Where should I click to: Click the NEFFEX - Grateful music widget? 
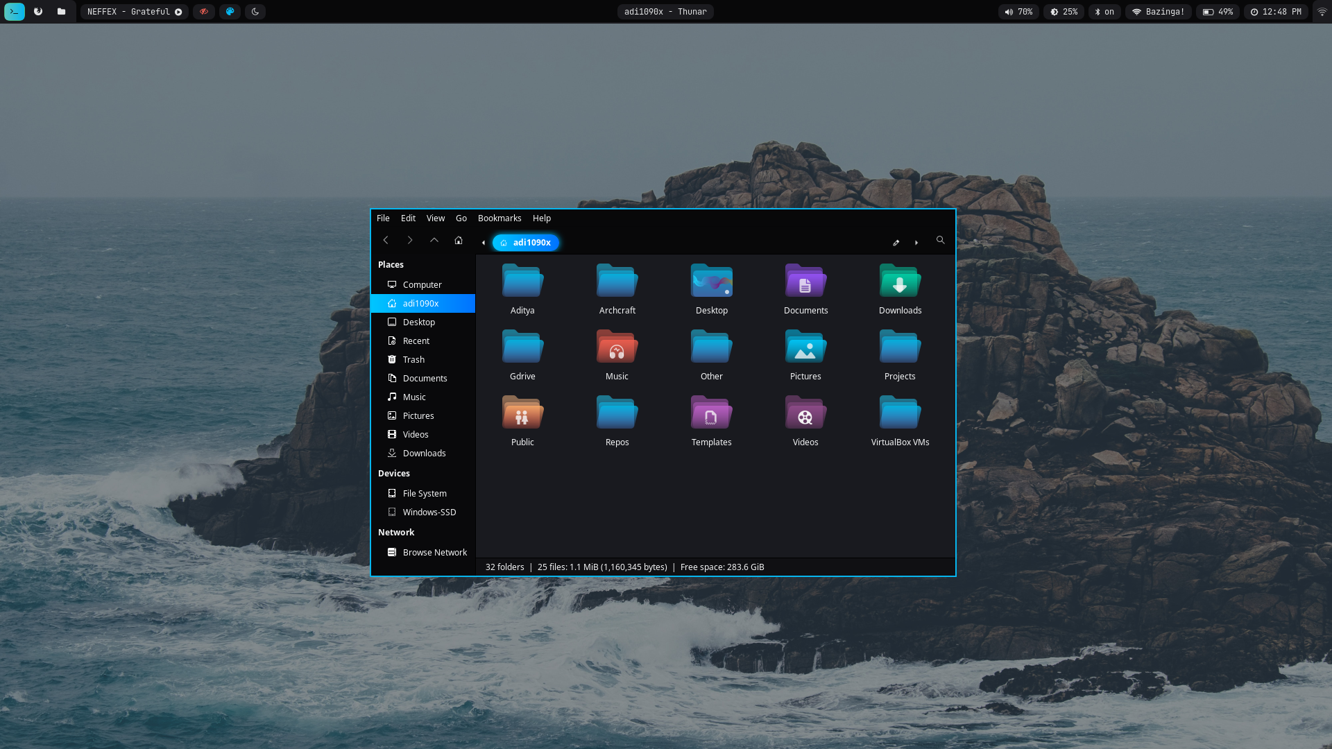(135, 12)
